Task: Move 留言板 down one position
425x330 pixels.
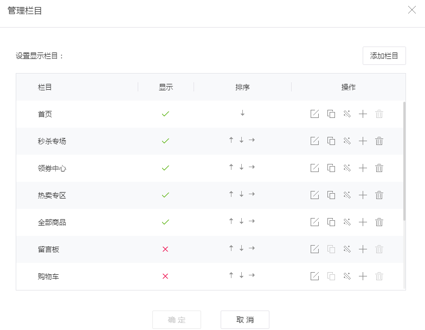Action: 241,248
